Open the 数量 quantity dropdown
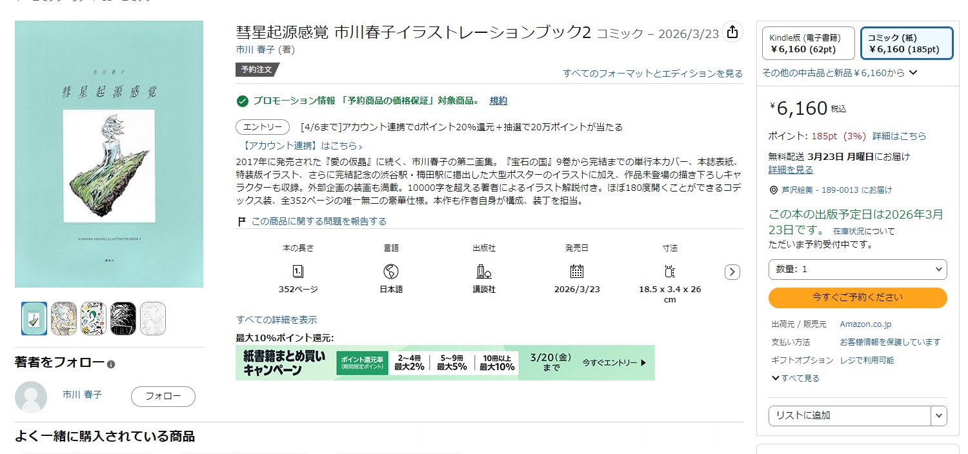 click(857, 269)
